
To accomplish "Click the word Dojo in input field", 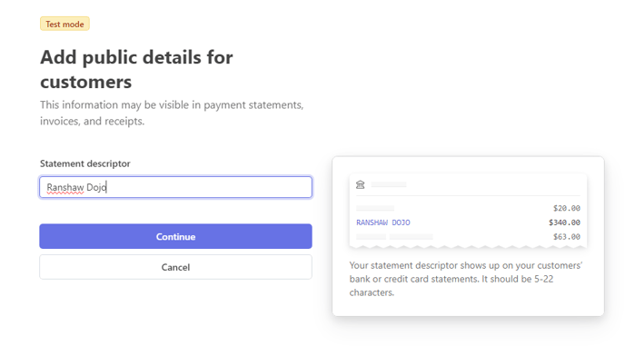I will click(x=96, y=187).
